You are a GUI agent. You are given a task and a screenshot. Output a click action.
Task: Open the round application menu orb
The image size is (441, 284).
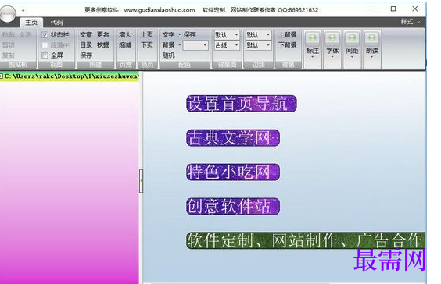tap(7, 13)
